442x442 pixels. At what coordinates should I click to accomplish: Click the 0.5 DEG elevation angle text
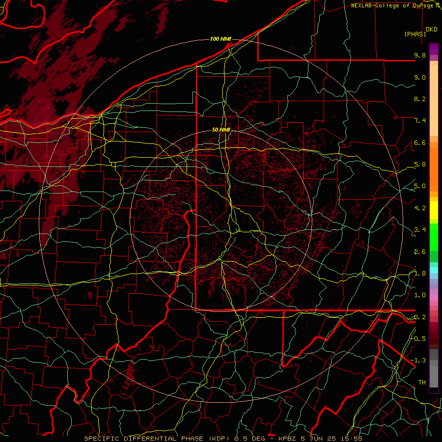pyautogui.click(x=250, y=439)
